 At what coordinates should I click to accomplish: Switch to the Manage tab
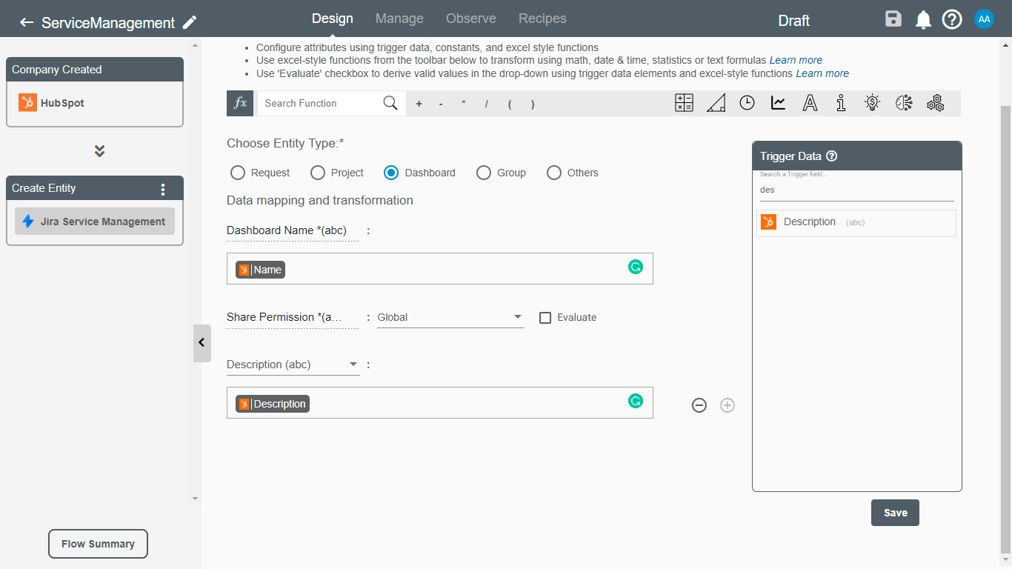tap(399, 19)
